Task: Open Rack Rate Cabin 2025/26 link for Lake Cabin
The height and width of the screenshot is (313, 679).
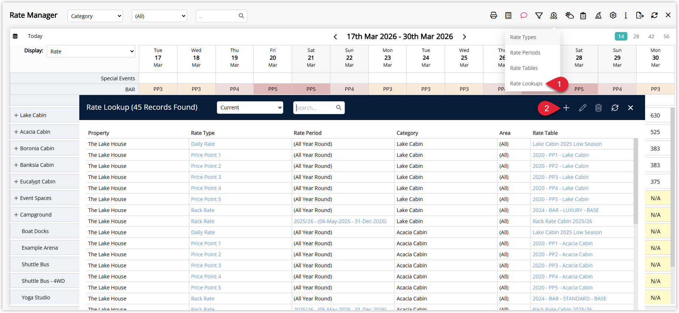Action: click(x=562, y=221)
